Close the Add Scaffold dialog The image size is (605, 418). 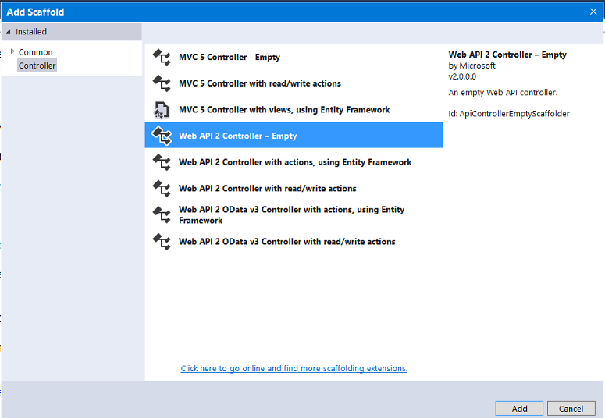point(593,12)
